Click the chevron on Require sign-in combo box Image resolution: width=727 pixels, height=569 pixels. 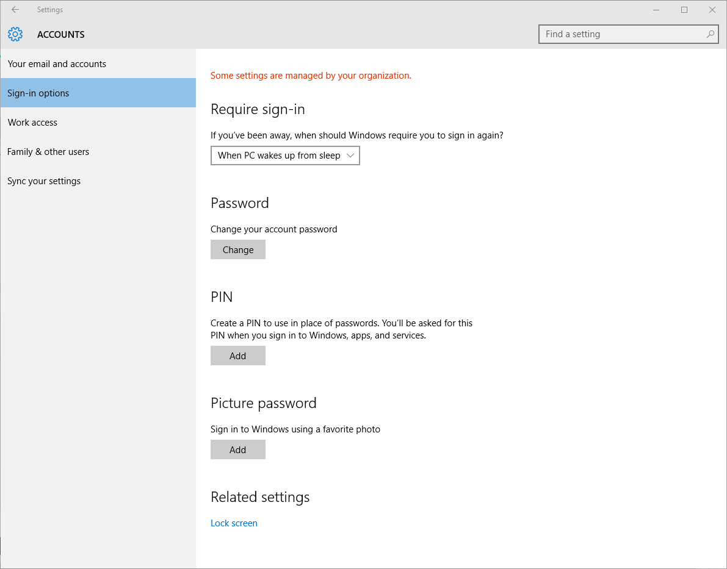click(x=350, y=156)
